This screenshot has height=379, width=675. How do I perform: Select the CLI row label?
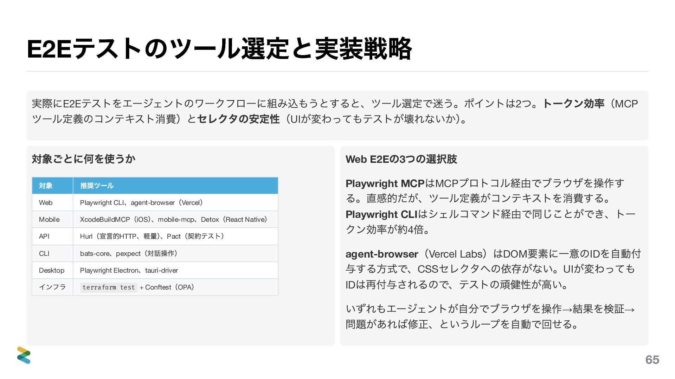44,253
